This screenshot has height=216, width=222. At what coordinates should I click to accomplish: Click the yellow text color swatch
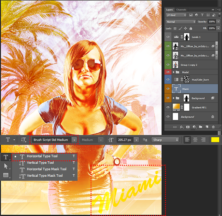pyautogui.click(x=215, y=140)
